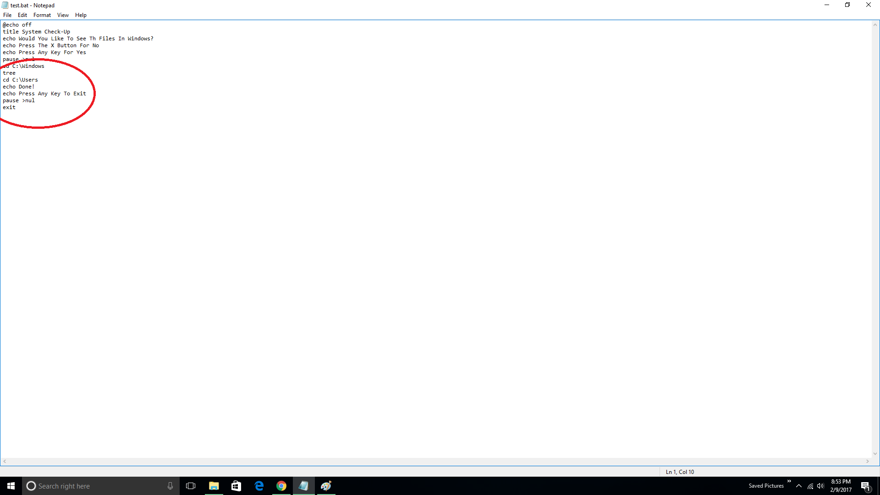Restore down the Notepad window
This screenshot has width=880, height=495.
coord(847,5)
